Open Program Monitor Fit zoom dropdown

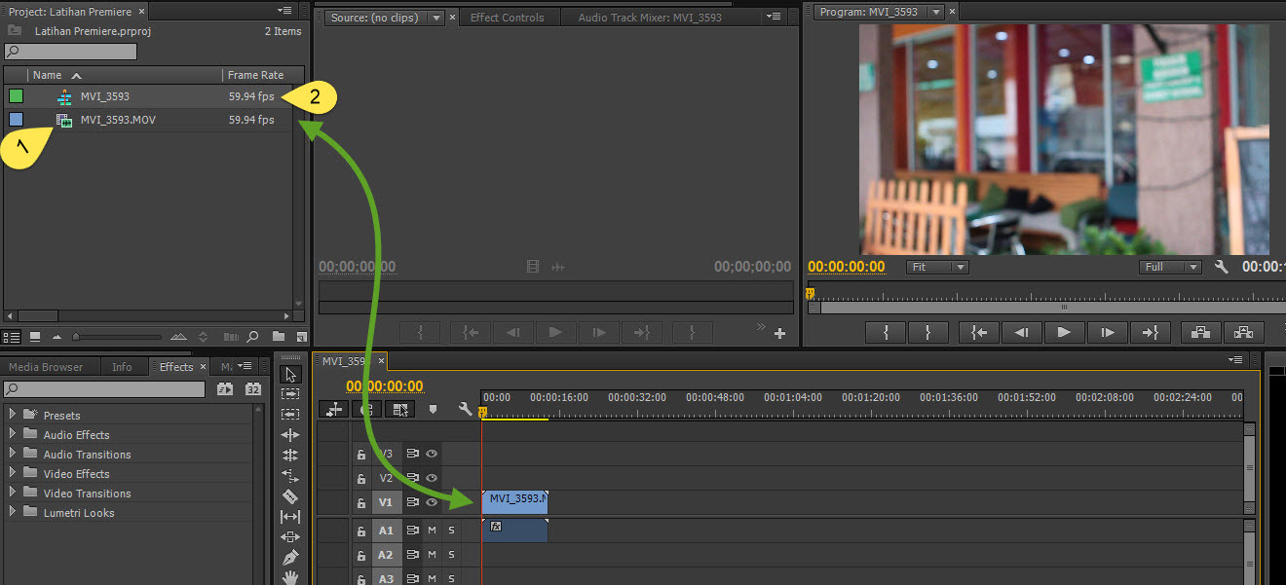[937, 267]
